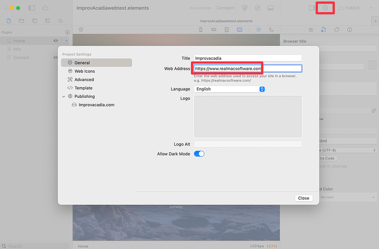Viewport: 379px width, 249px height.
Task: Toggle the Allow Dark Mode switch
Action: click(x=199, y=154)
